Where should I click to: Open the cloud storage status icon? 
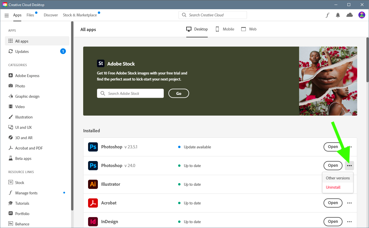point(349,15)
